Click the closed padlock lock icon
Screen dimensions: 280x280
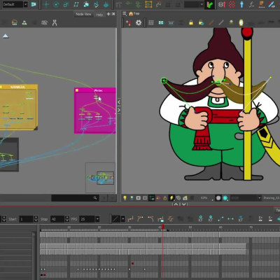pyautogui.click(x=191, y=22)
